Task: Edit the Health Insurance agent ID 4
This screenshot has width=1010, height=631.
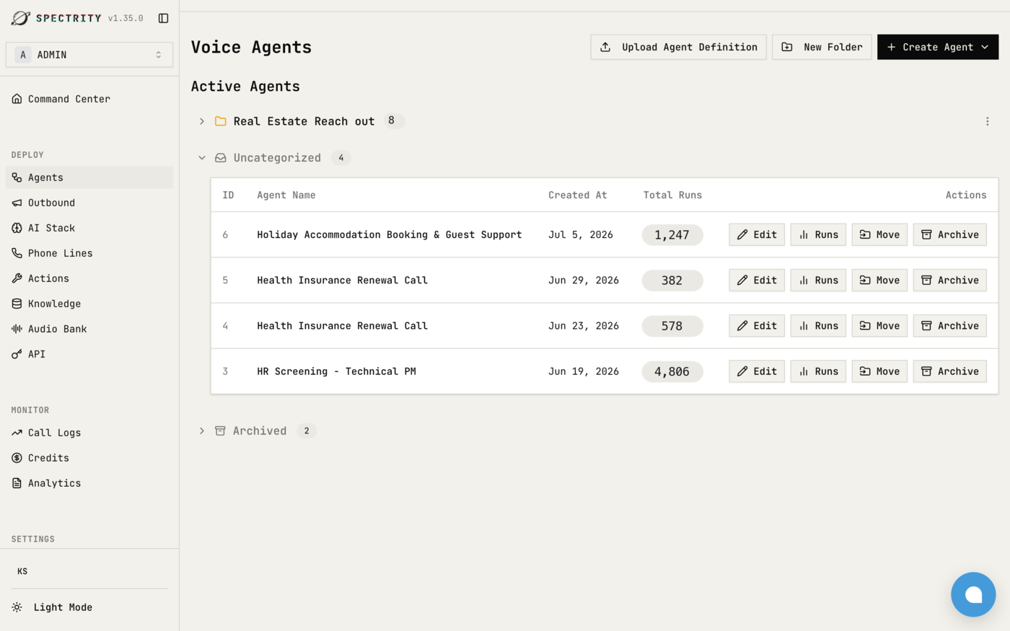Action: [757, 326]
